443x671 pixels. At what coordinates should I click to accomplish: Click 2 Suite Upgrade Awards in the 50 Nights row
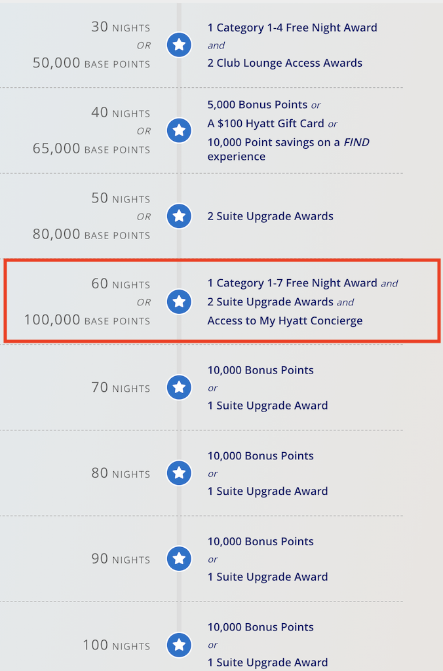pos(270,216)
